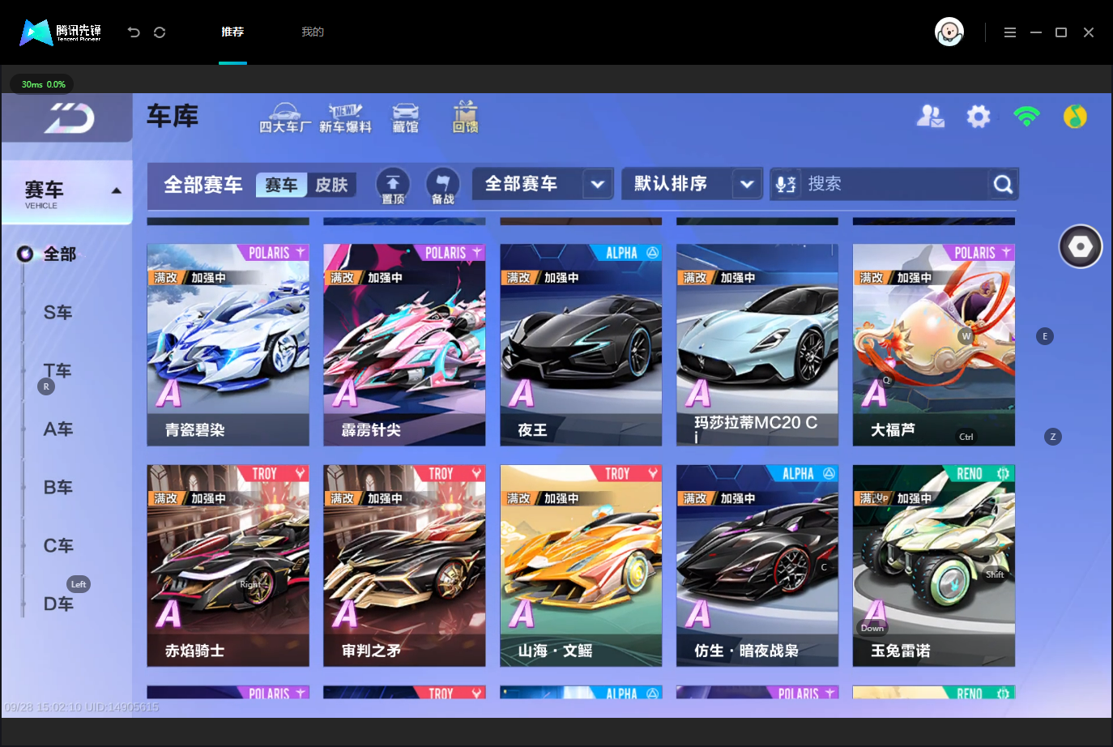
Task: Filter garage by T车
Action: pos(58,371)
